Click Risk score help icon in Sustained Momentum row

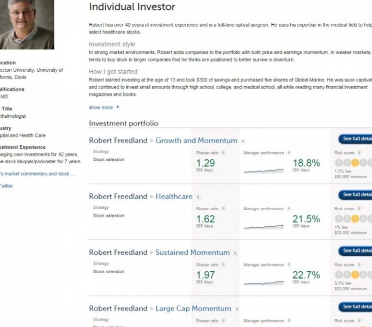(359, 265)
